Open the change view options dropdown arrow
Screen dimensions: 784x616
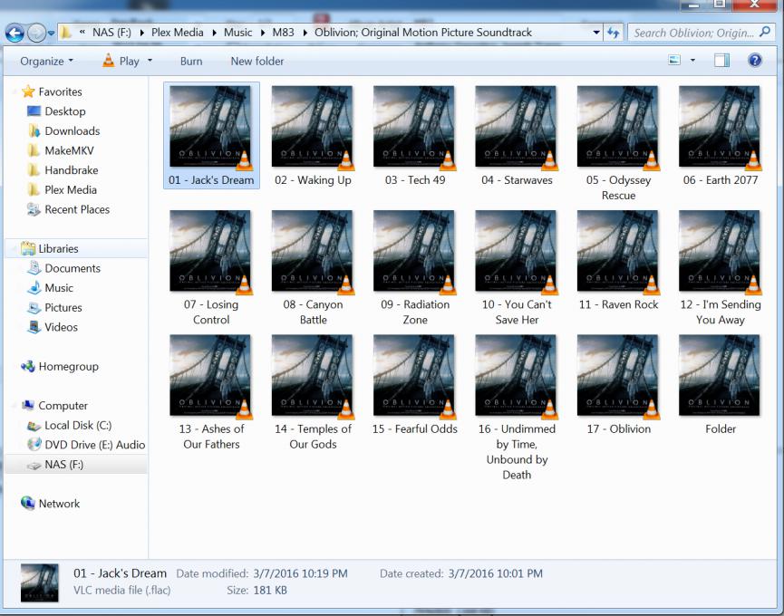693,61
